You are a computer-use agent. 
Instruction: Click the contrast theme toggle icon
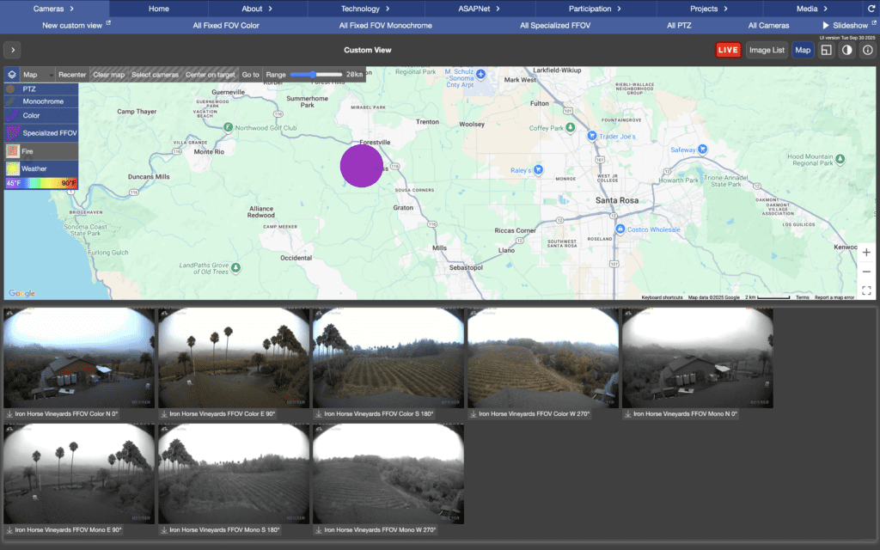(x=846, y=50)
